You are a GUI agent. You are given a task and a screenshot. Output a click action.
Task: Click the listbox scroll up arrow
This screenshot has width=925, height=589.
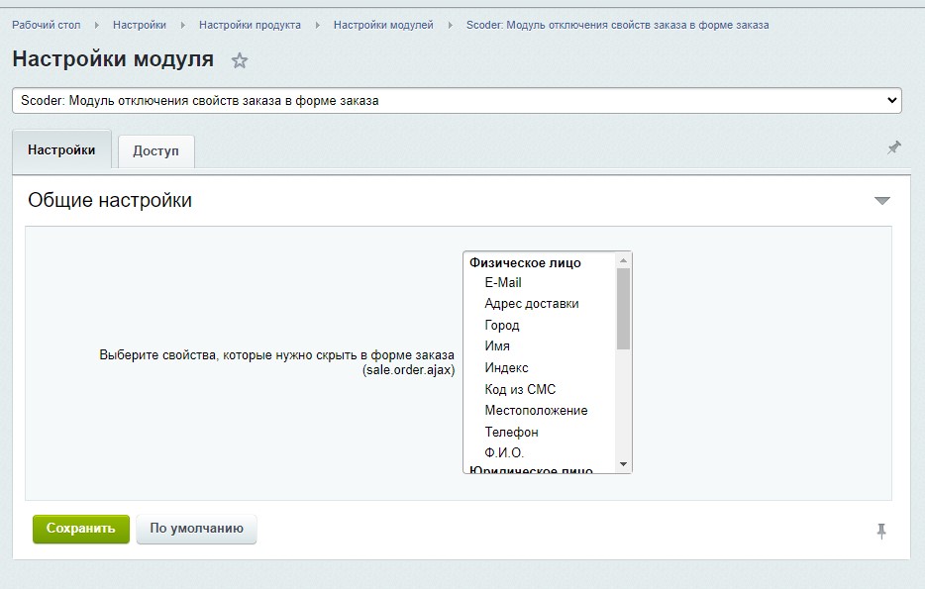pyautogui.click(x=623, y=261)
